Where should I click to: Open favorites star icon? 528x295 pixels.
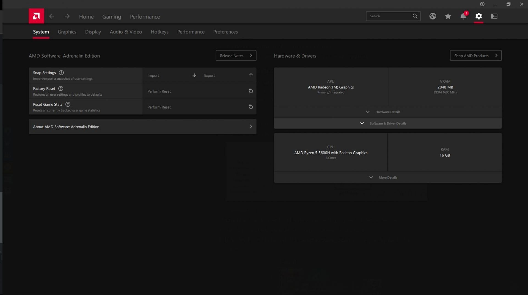click(448, 16)
